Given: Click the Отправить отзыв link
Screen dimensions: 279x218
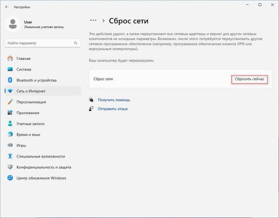Looking at the screenshot, I should (x=113, y=109).
